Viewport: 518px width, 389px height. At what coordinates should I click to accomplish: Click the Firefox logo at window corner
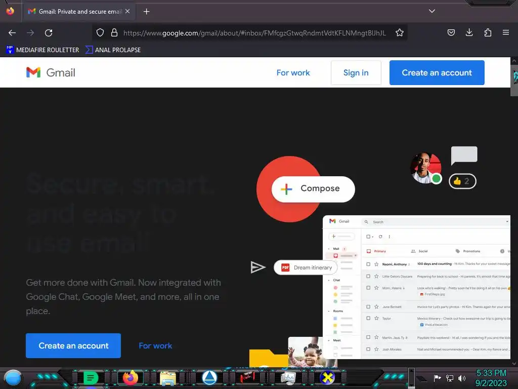click(x=10, y=11)
